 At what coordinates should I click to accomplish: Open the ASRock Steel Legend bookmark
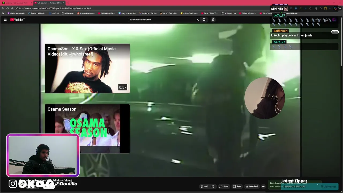(x=189, y=13)
